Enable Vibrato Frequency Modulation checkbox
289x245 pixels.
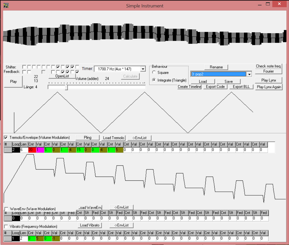(x=6, y=227)
